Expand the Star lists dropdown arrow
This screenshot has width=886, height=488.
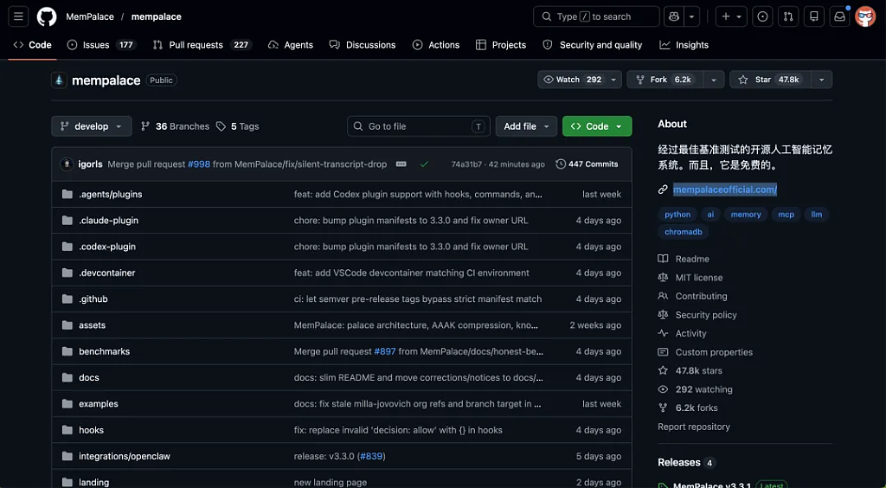[x=822, y=80]
